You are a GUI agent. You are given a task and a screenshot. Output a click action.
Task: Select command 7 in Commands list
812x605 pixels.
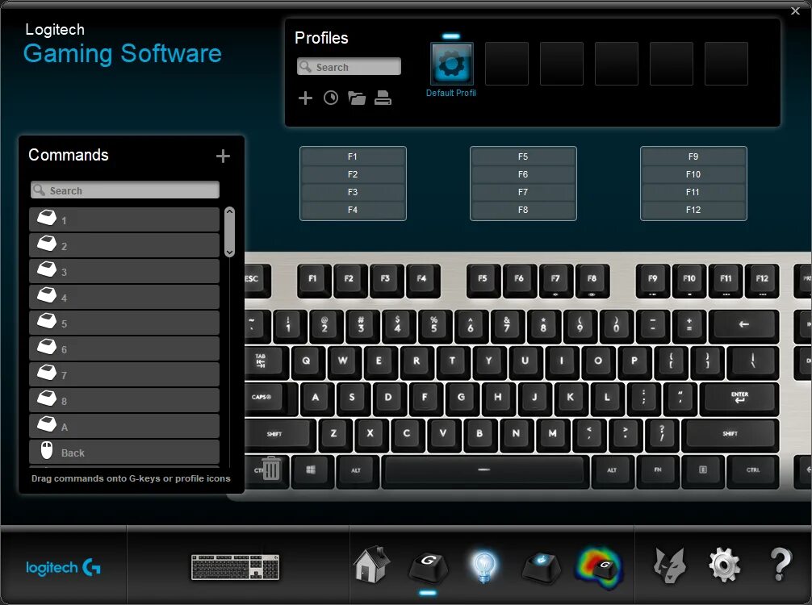124,374
